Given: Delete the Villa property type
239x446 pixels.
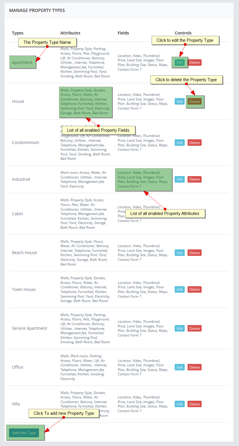Looking at the screenshot, I should (194, 404).
